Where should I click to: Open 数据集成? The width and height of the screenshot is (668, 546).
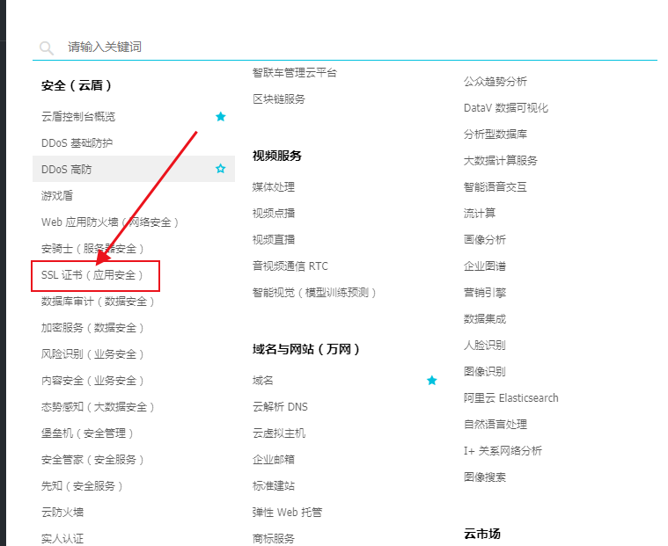click(x=485, y=319)
